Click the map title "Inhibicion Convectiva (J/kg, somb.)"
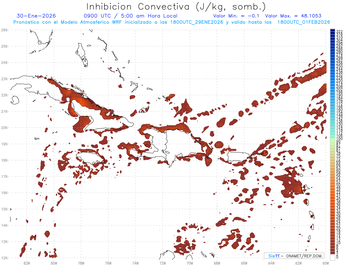This screenshot has height=267, width=346. [x=176, y=7]
